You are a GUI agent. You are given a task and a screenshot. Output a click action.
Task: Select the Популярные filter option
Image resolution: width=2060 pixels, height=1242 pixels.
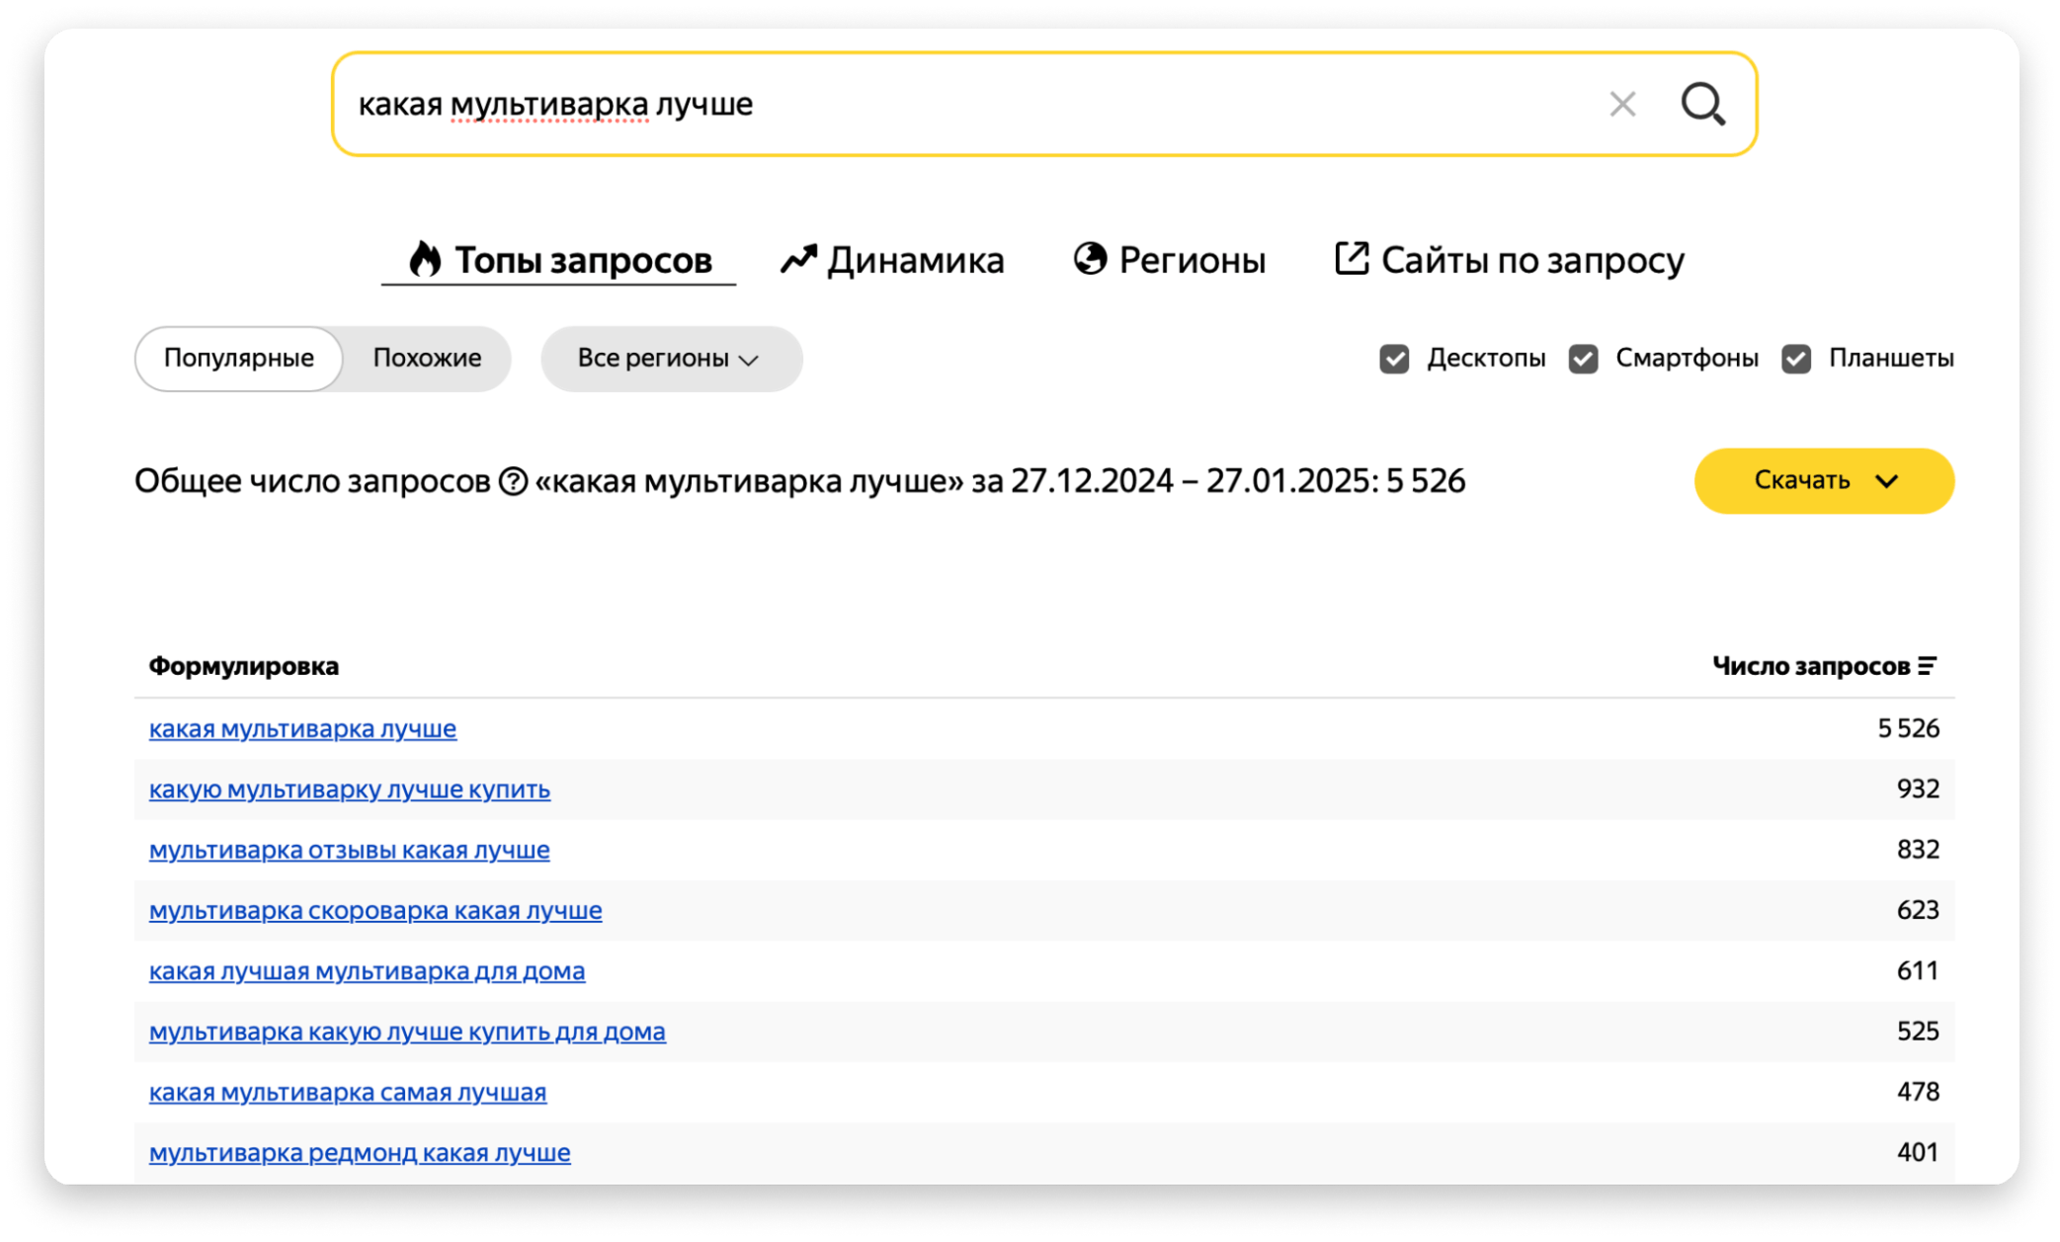pyautogui.click(x=239, y=359)
